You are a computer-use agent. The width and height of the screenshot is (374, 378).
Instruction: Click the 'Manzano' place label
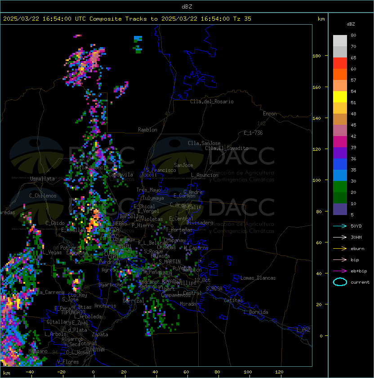point(38,351)
